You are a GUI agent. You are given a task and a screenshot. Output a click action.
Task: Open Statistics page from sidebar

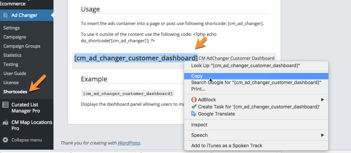pos(13,55)
